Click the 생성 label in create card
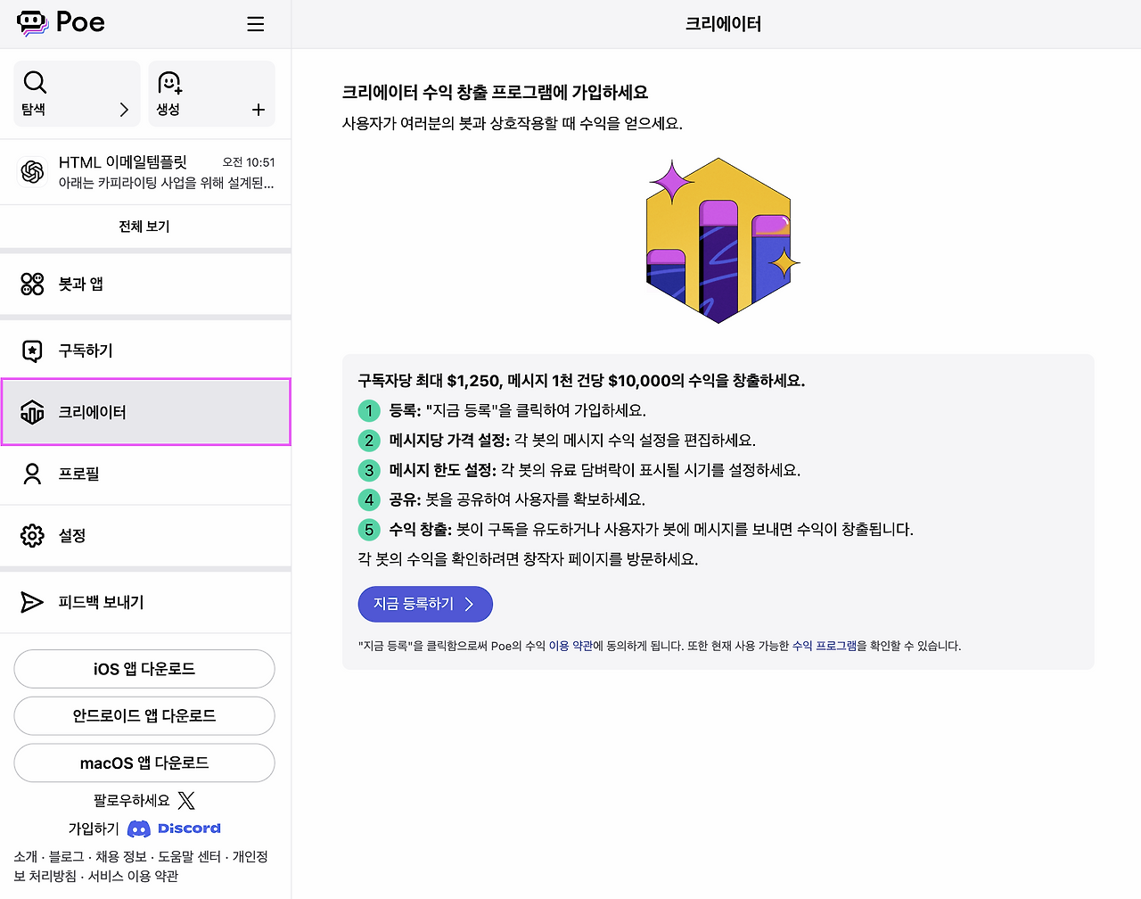 168,110
